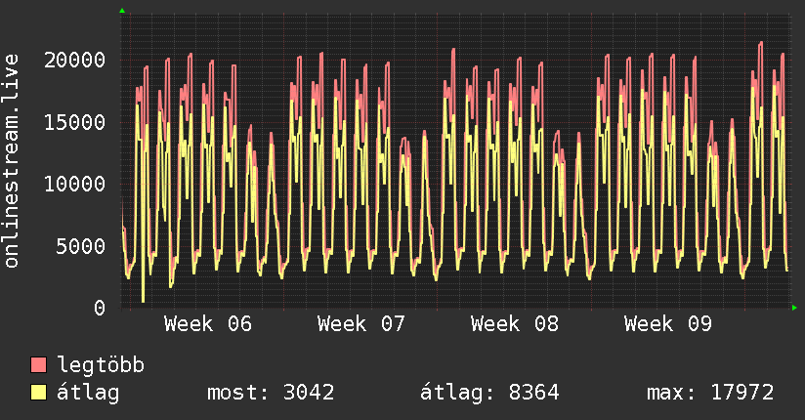Click the green arrow atop the y-axis
Screen dimensions: 805x420
coord(122,11)
